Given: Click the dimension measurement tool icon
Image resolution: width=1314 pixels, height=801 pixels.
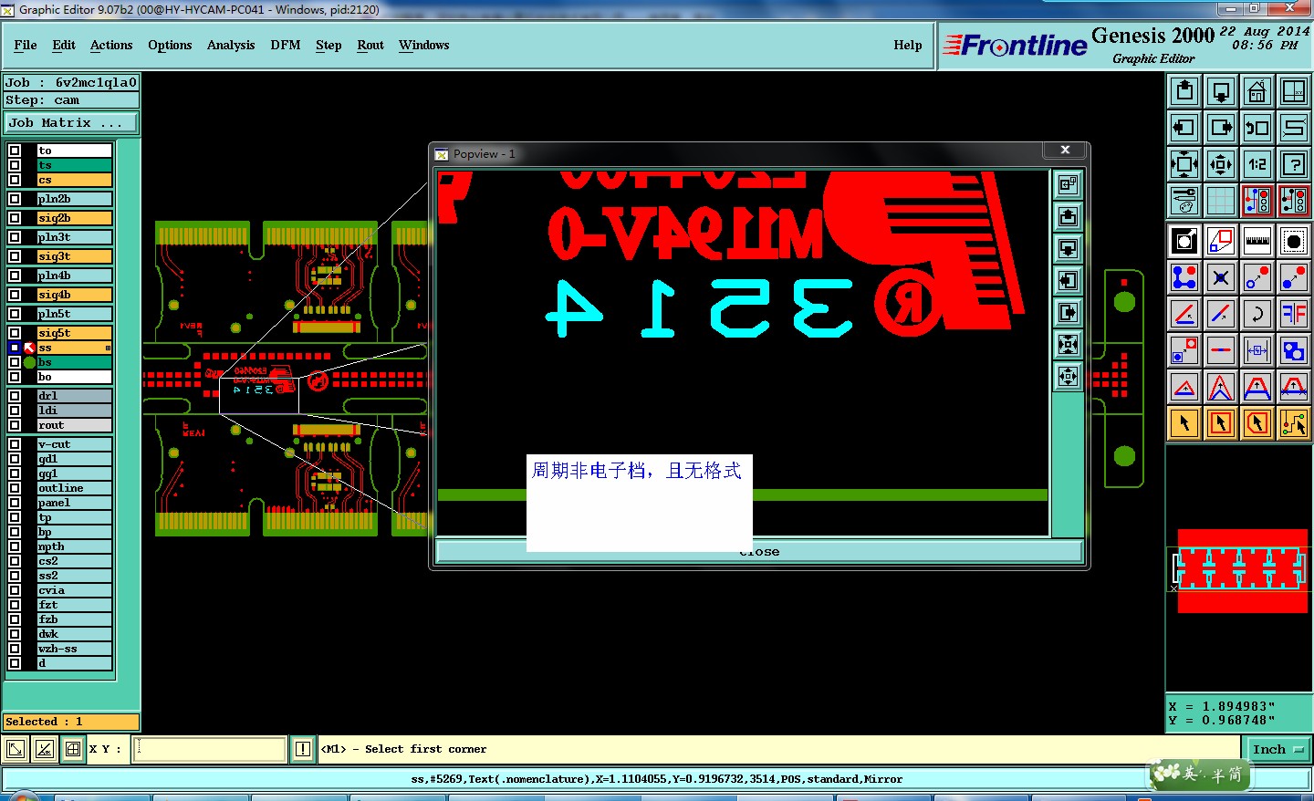Looking at the screenshot, I should point(1257,350).
